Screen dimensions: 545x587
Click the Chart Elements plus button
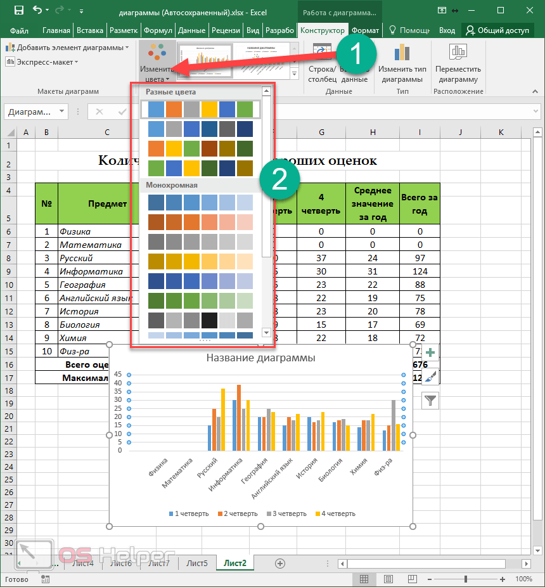(x=430, y=353)
